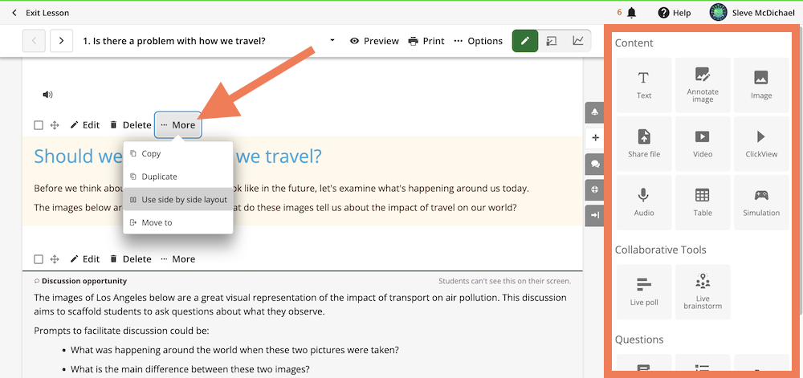Click 'Students can't see this' note
Screen dimensions: 803x378
pyautogui.click(x=504, y=281)
